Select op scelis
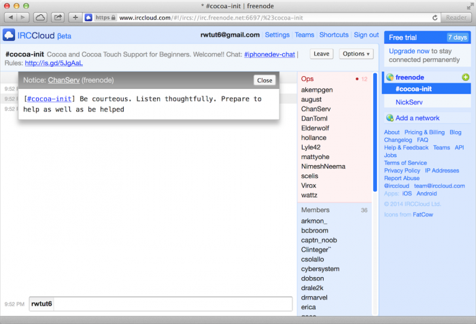476x324 pixels. point(309,176)
